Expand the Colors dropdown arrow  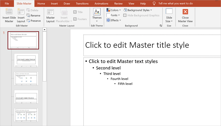120,10
